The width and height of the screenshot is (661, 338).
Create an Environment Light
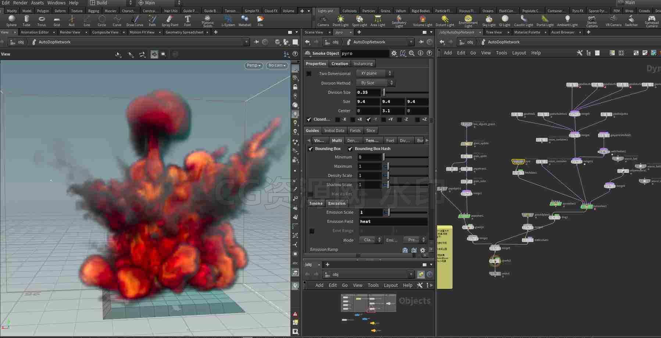point(468,21)
